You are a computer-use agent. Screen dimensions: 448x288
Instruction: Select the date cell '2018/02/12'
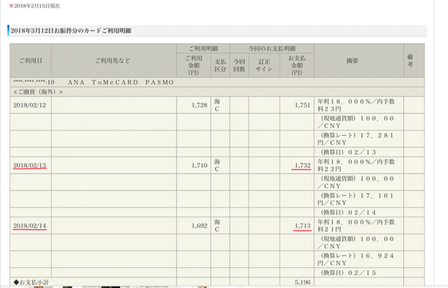[x=30, y=105]
